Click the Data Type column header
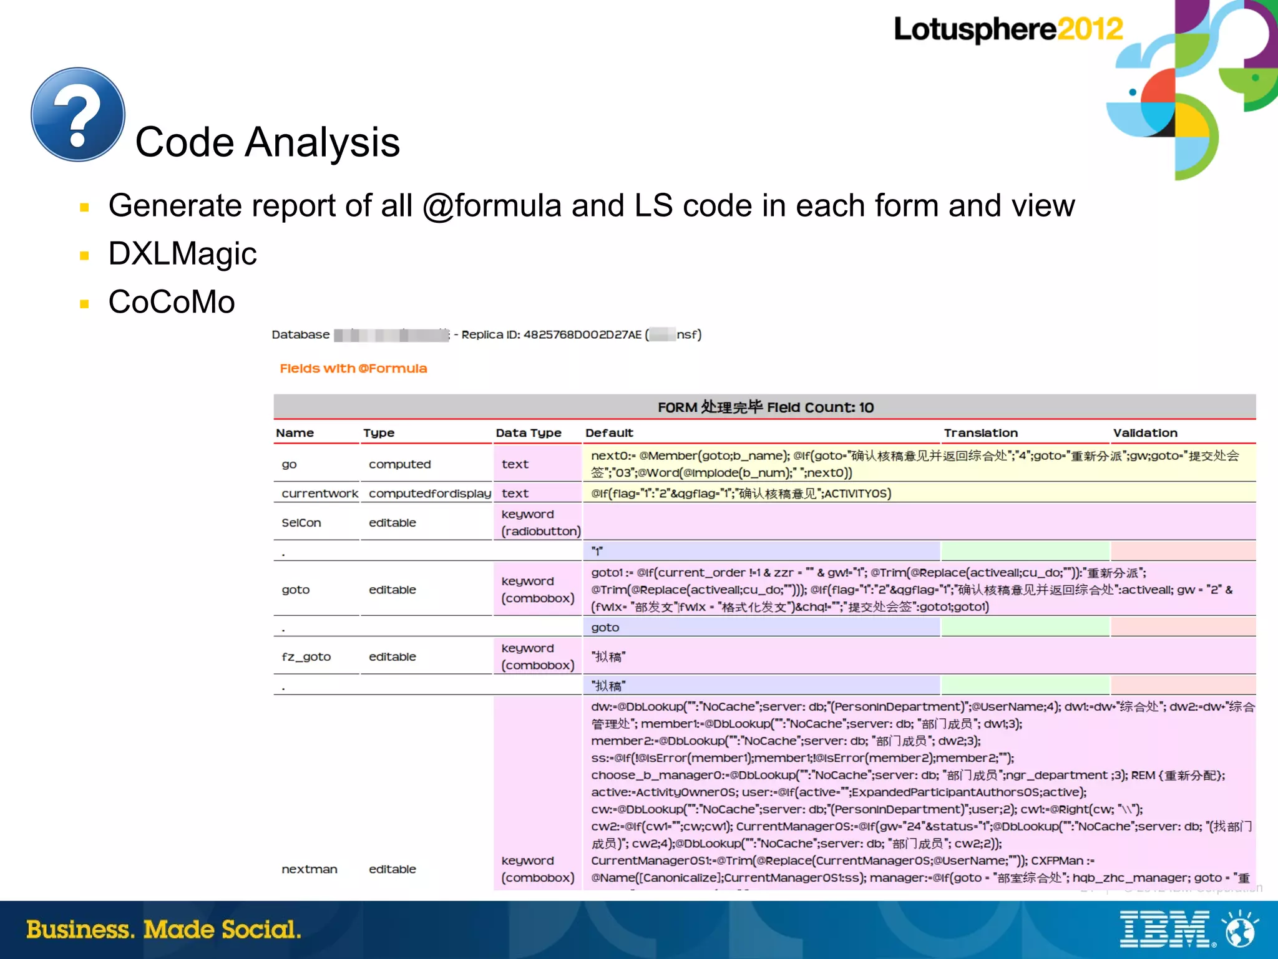The height and width of the screenshot is (959, 1278). pyautogui.click(x=529, y=432)
